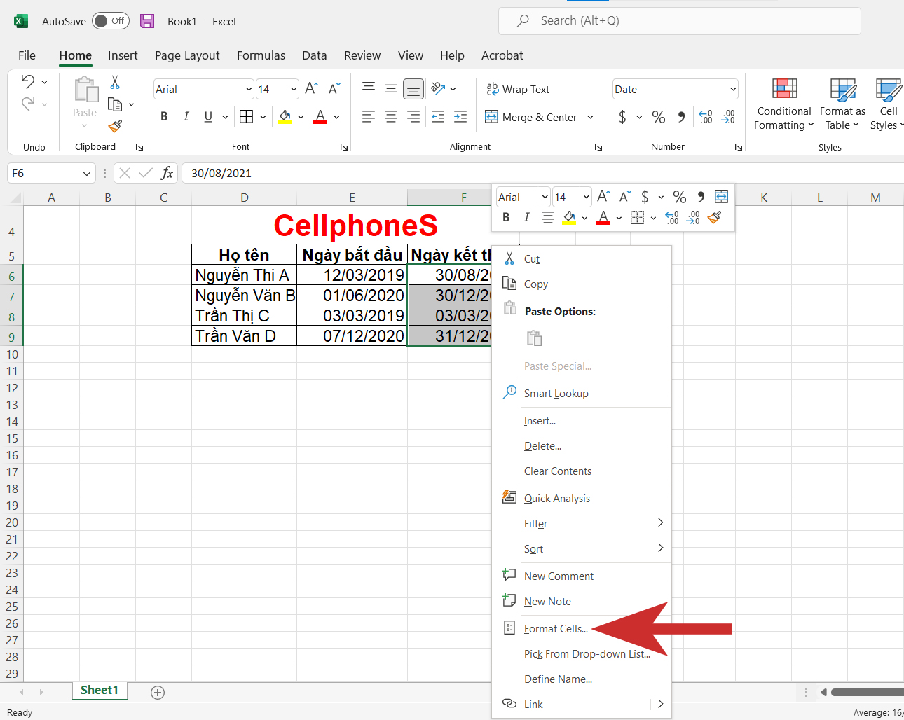904x720 pixels.
Task: Add a new sheet with plus icon
Action: pyautogui.click(x=158, y=693)
